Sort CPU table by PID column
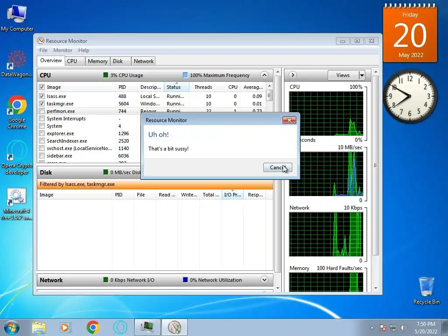 point(126,87)
